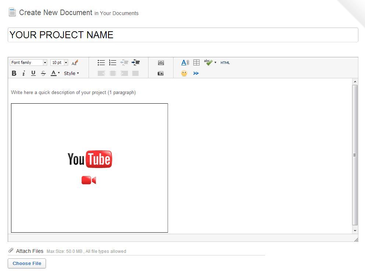Insert a table

[x=196, y=62]
